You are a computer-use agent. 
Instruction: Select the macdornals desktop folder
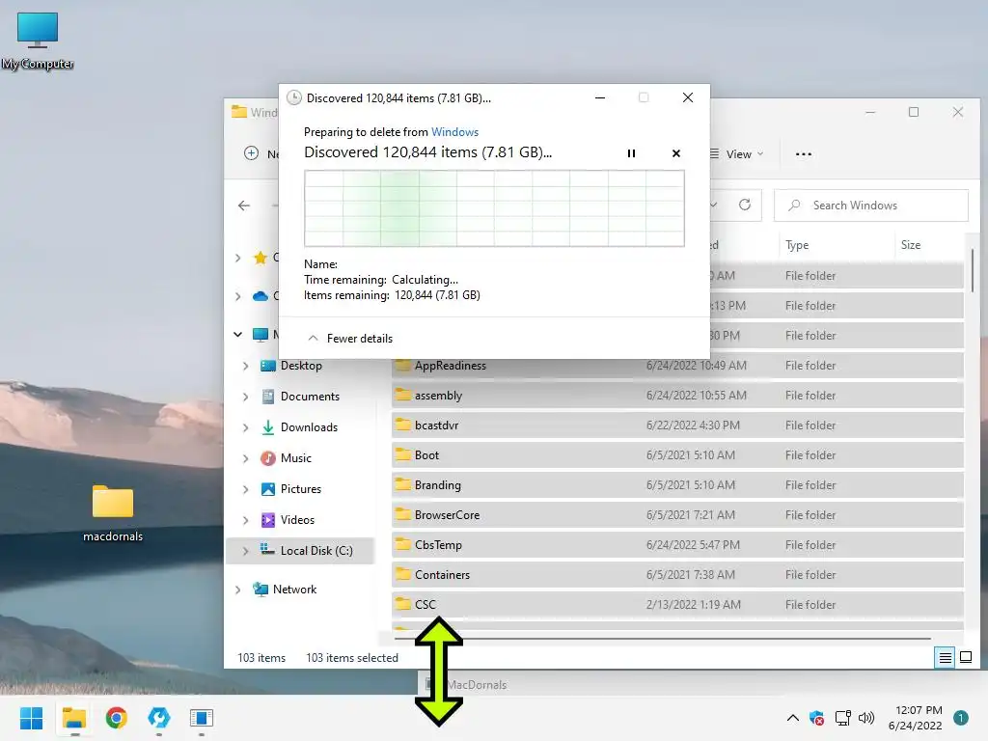point(113,513)
